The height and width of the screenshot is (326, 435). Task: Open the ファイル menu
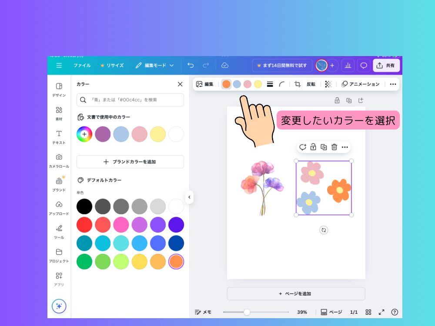[x=82, y=65]
